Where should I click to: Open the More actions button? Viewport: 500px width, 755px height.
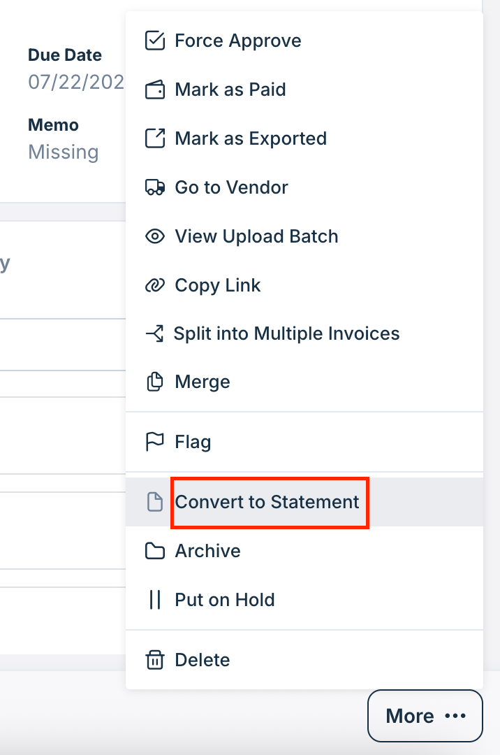pyautogui.click(x=425, y=716)
